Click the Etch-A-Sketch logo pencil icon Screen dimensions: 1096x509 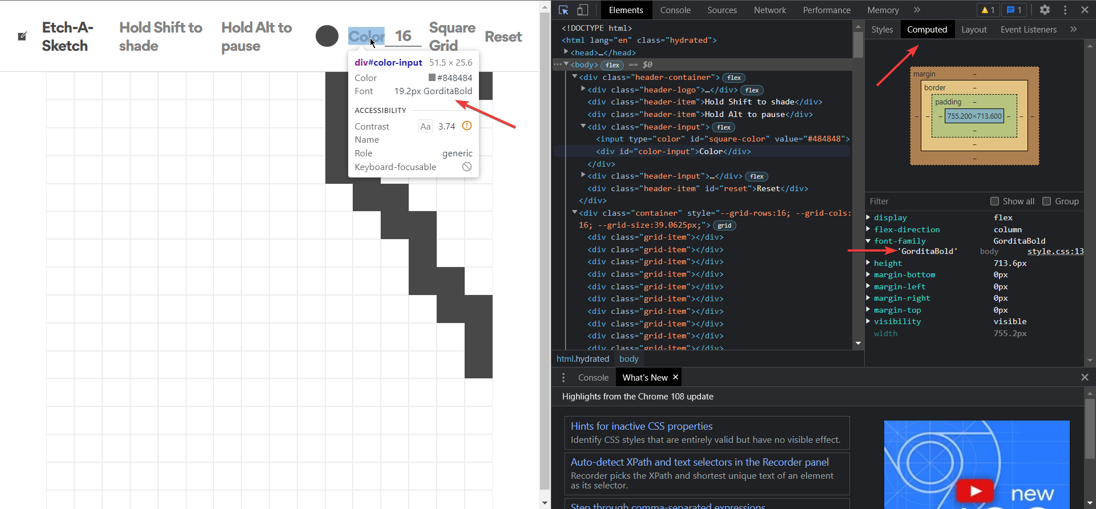coord(22,37)
